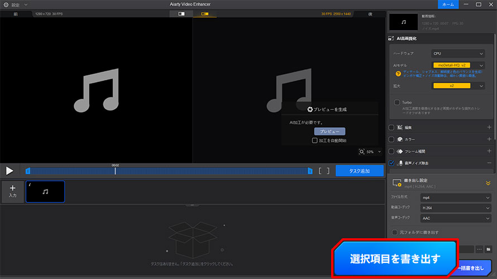The image size is (497, 279).
Task: Enable the カラー checkbox
Action: point(391,139)
